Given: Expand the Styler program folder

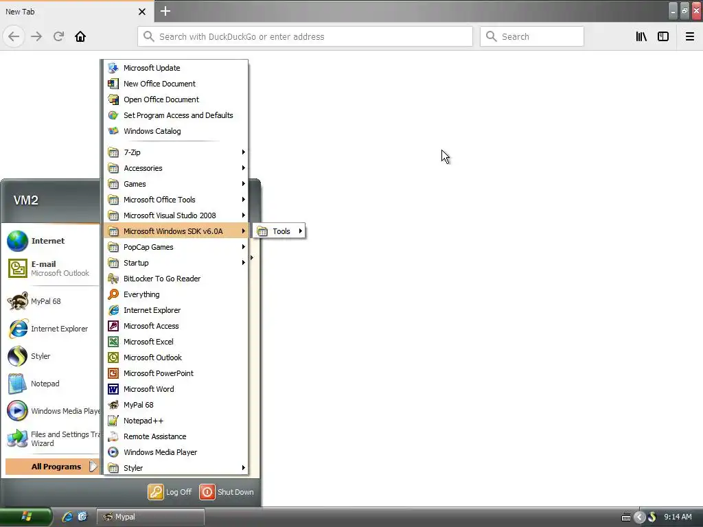Looking at the screenshot, I should (x=176, y=468).
